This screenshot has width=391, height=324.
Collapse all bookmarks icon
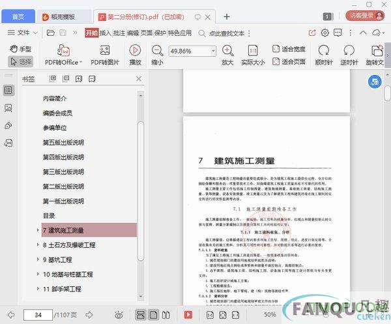click(66, 79)
